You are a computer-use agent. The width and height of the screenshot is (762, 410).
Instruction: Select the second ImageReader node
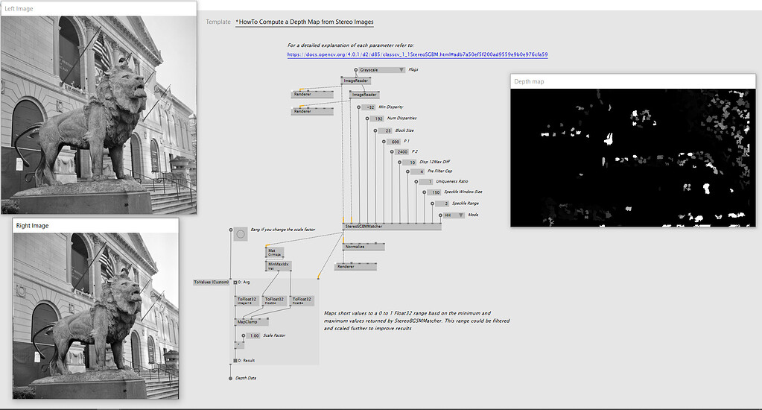[x=364, y=95]
